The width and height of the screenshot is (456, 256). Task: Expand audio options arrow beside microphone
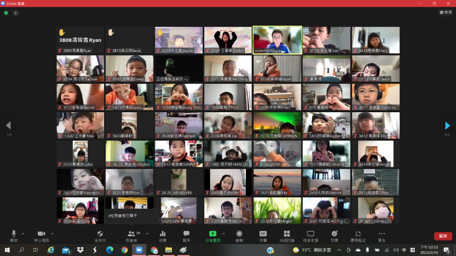tap(23, 234)
